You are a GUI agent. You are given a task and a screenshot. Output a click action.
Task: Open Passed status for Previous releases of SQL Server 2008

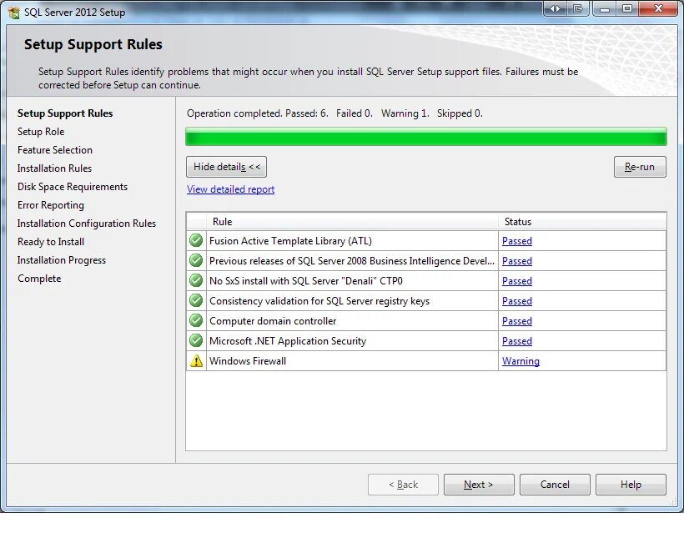517,261
